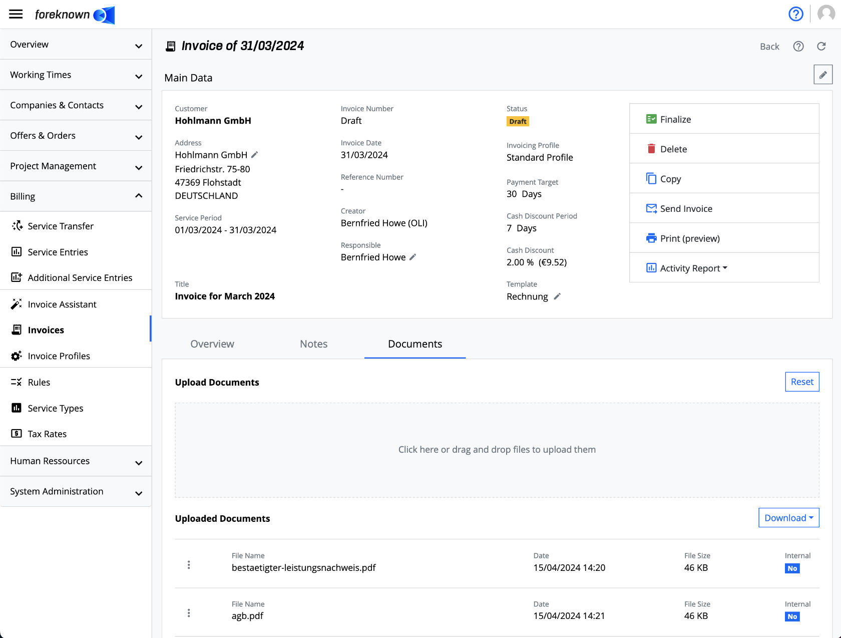
Task: Open the user profile avatar
Action: (825, 14)
